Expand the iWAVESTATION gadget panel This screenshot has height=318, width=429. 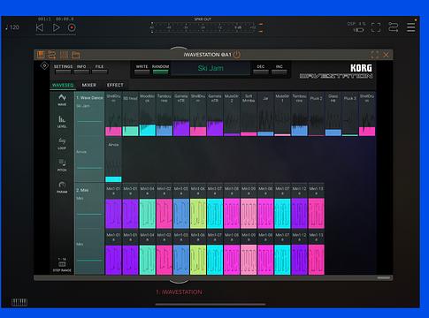coord(375,55)
